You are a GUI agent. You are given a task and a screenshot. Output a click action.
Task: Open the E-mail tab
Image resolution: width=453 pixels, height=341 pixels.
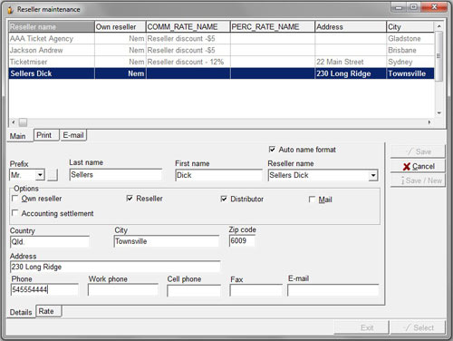73,135
